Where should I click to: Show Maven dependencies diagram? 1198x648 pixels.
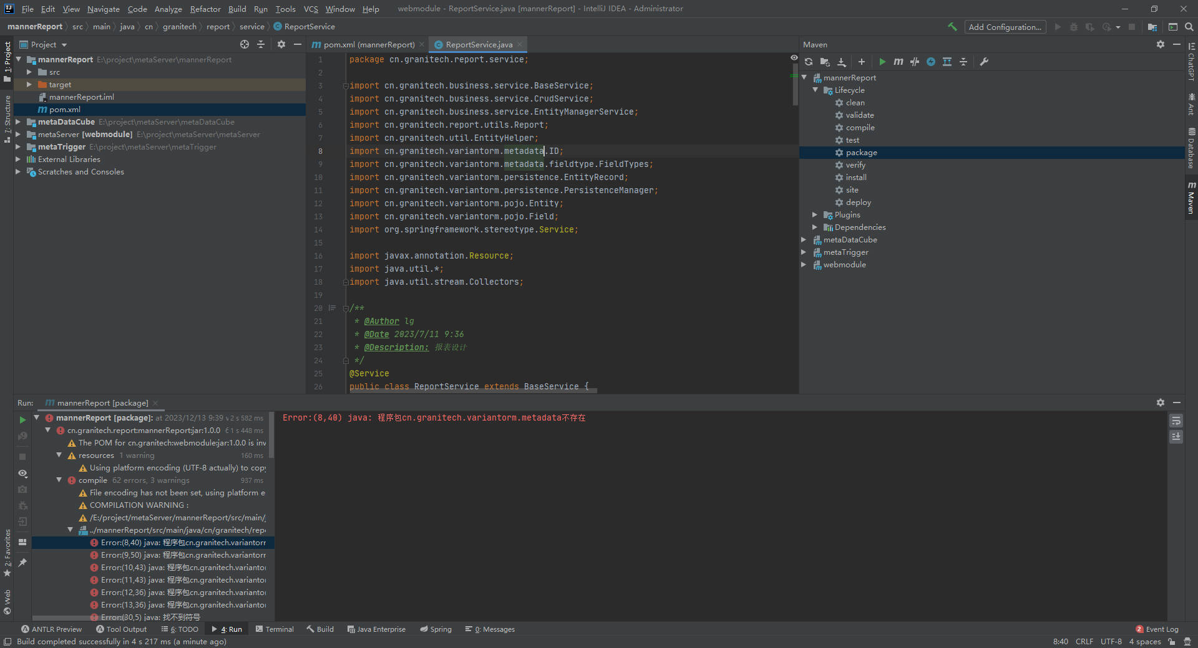click(x=947, y=62)
